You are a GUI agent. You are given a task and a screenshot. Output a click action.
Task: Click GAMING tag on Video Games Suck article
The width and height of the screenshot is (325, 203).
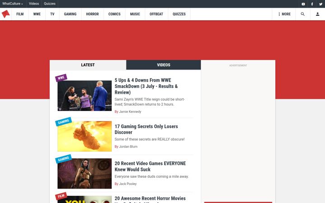click(x=64, y=159)
